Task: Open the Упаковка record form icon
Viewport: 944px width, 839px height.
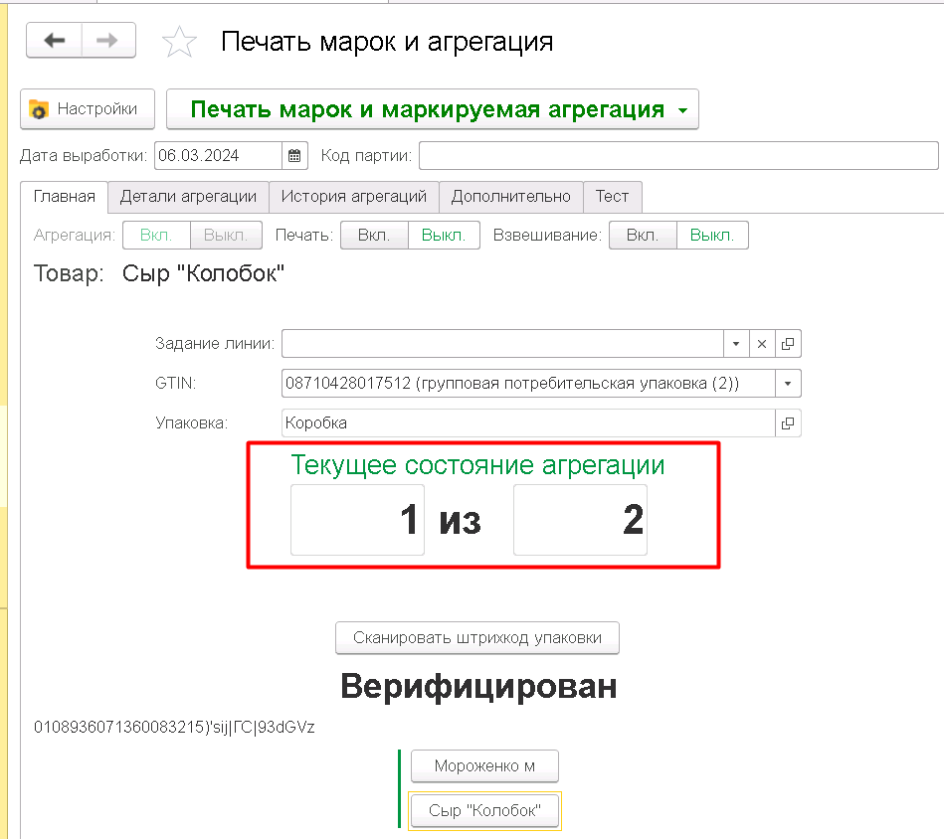Action: point(788,423)
